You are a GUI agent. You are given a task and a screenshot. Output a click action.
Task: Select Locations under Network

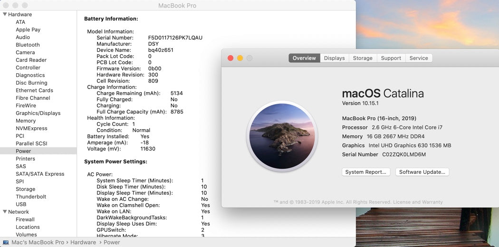[28, 227]
